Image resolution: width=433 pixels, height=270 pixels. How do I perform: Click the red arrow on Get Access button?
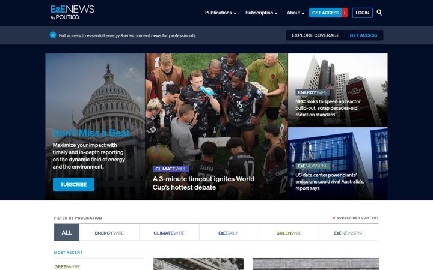point(345,13)
